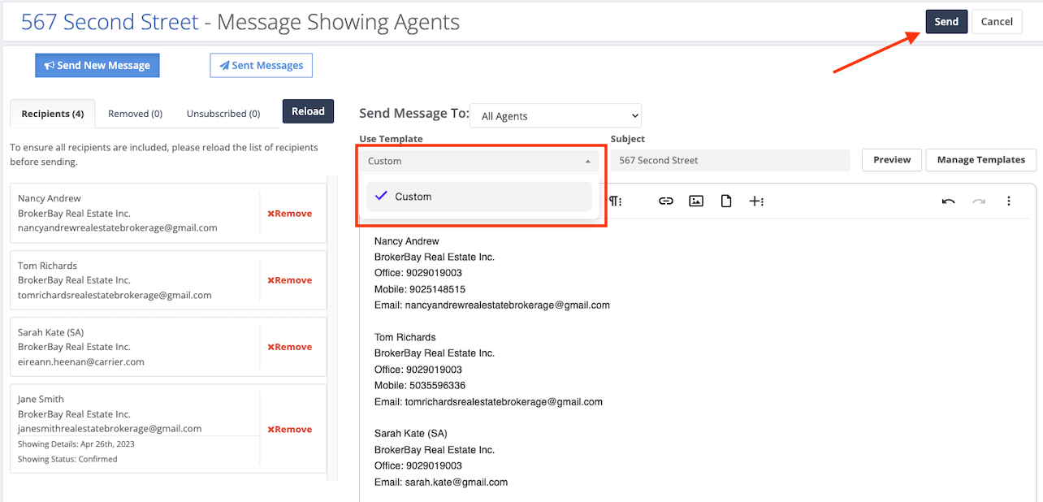Click eireann.heenan@carrier.com in recipients list
This screenshot has height=502, width=1043.
[81, 362]
